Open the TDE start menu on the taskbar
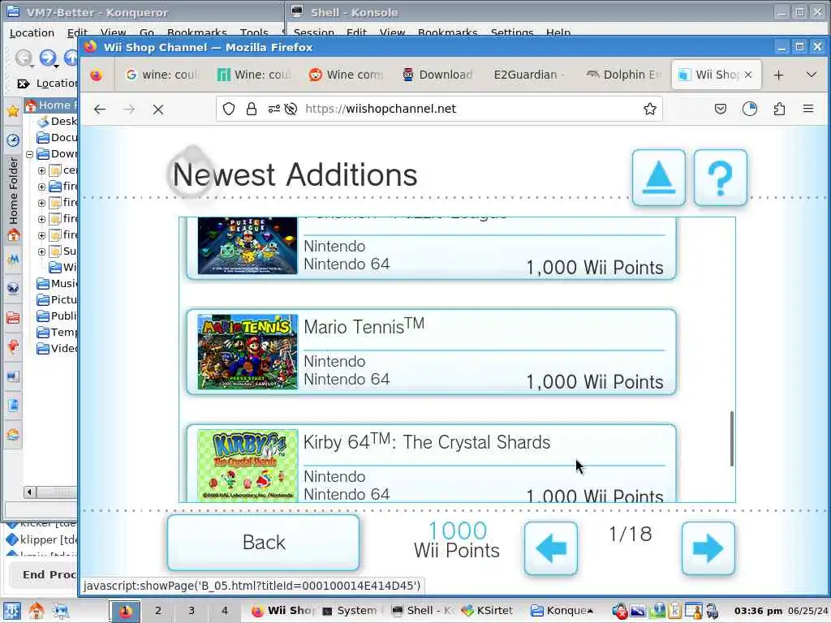Image resolution: width=831 pixels, height=623 pixels. click(12, 611)
